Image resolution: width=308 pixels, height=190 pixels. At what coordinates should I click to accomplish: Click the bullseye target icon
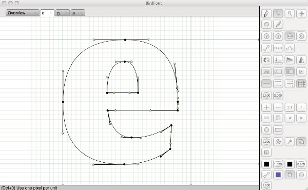pos(278,141)
